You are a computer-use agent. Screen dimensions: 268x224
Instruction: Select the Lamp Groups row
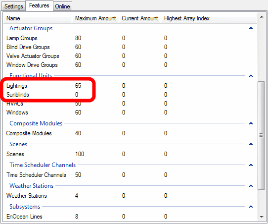pyautogui.click(x=130, y=38)
